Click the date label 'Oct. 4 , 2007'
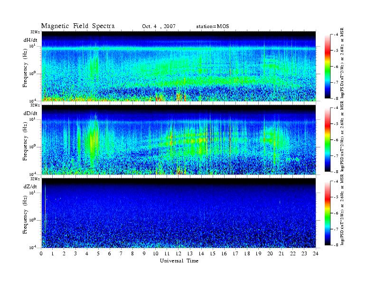Viewport: 376px width, 291px height. pos(159,27)
